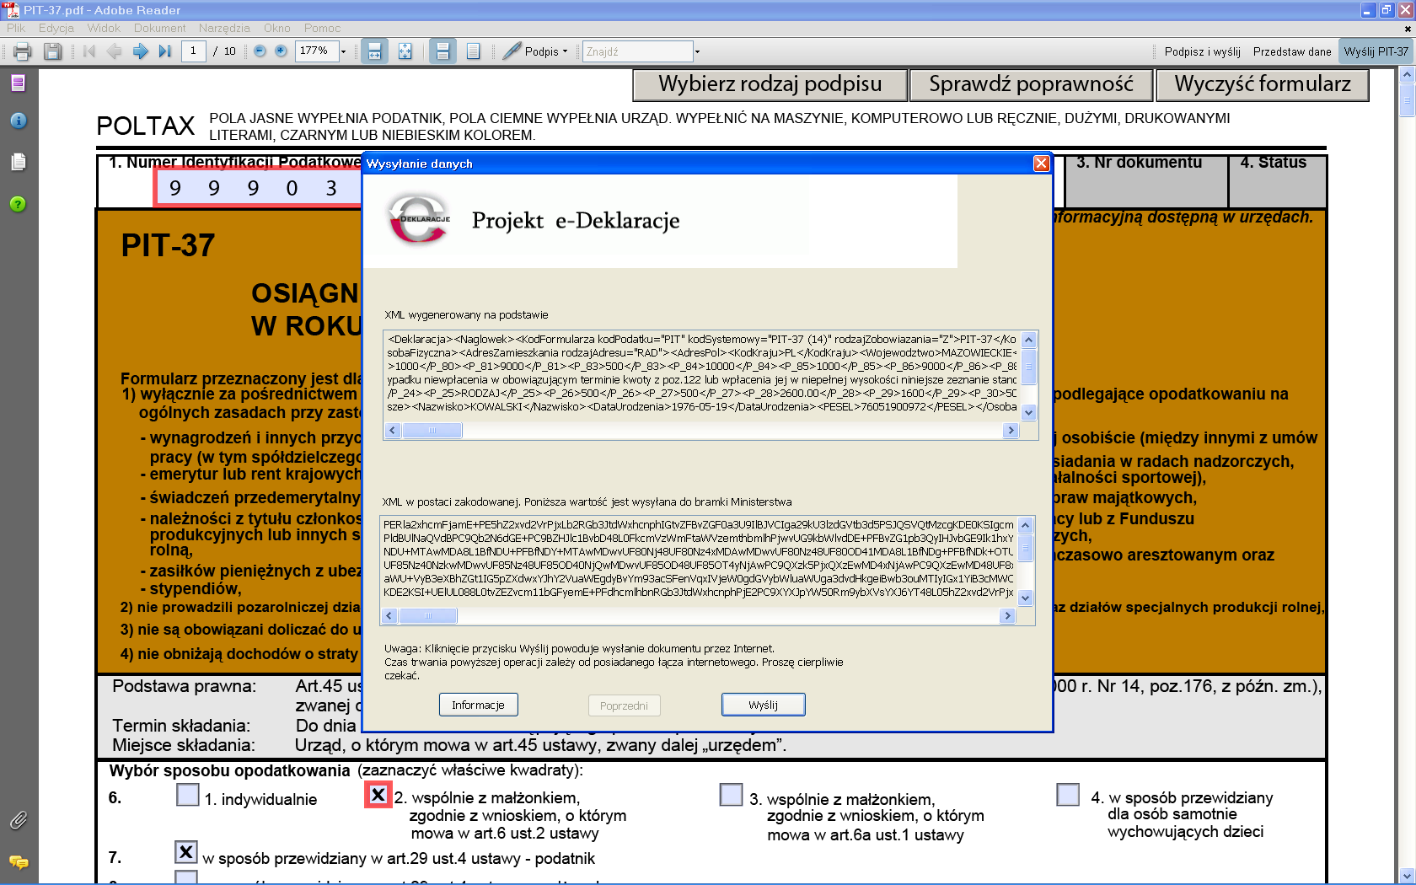Click the Save floppy disk icon
The image size is (1416, 885).
52,51
